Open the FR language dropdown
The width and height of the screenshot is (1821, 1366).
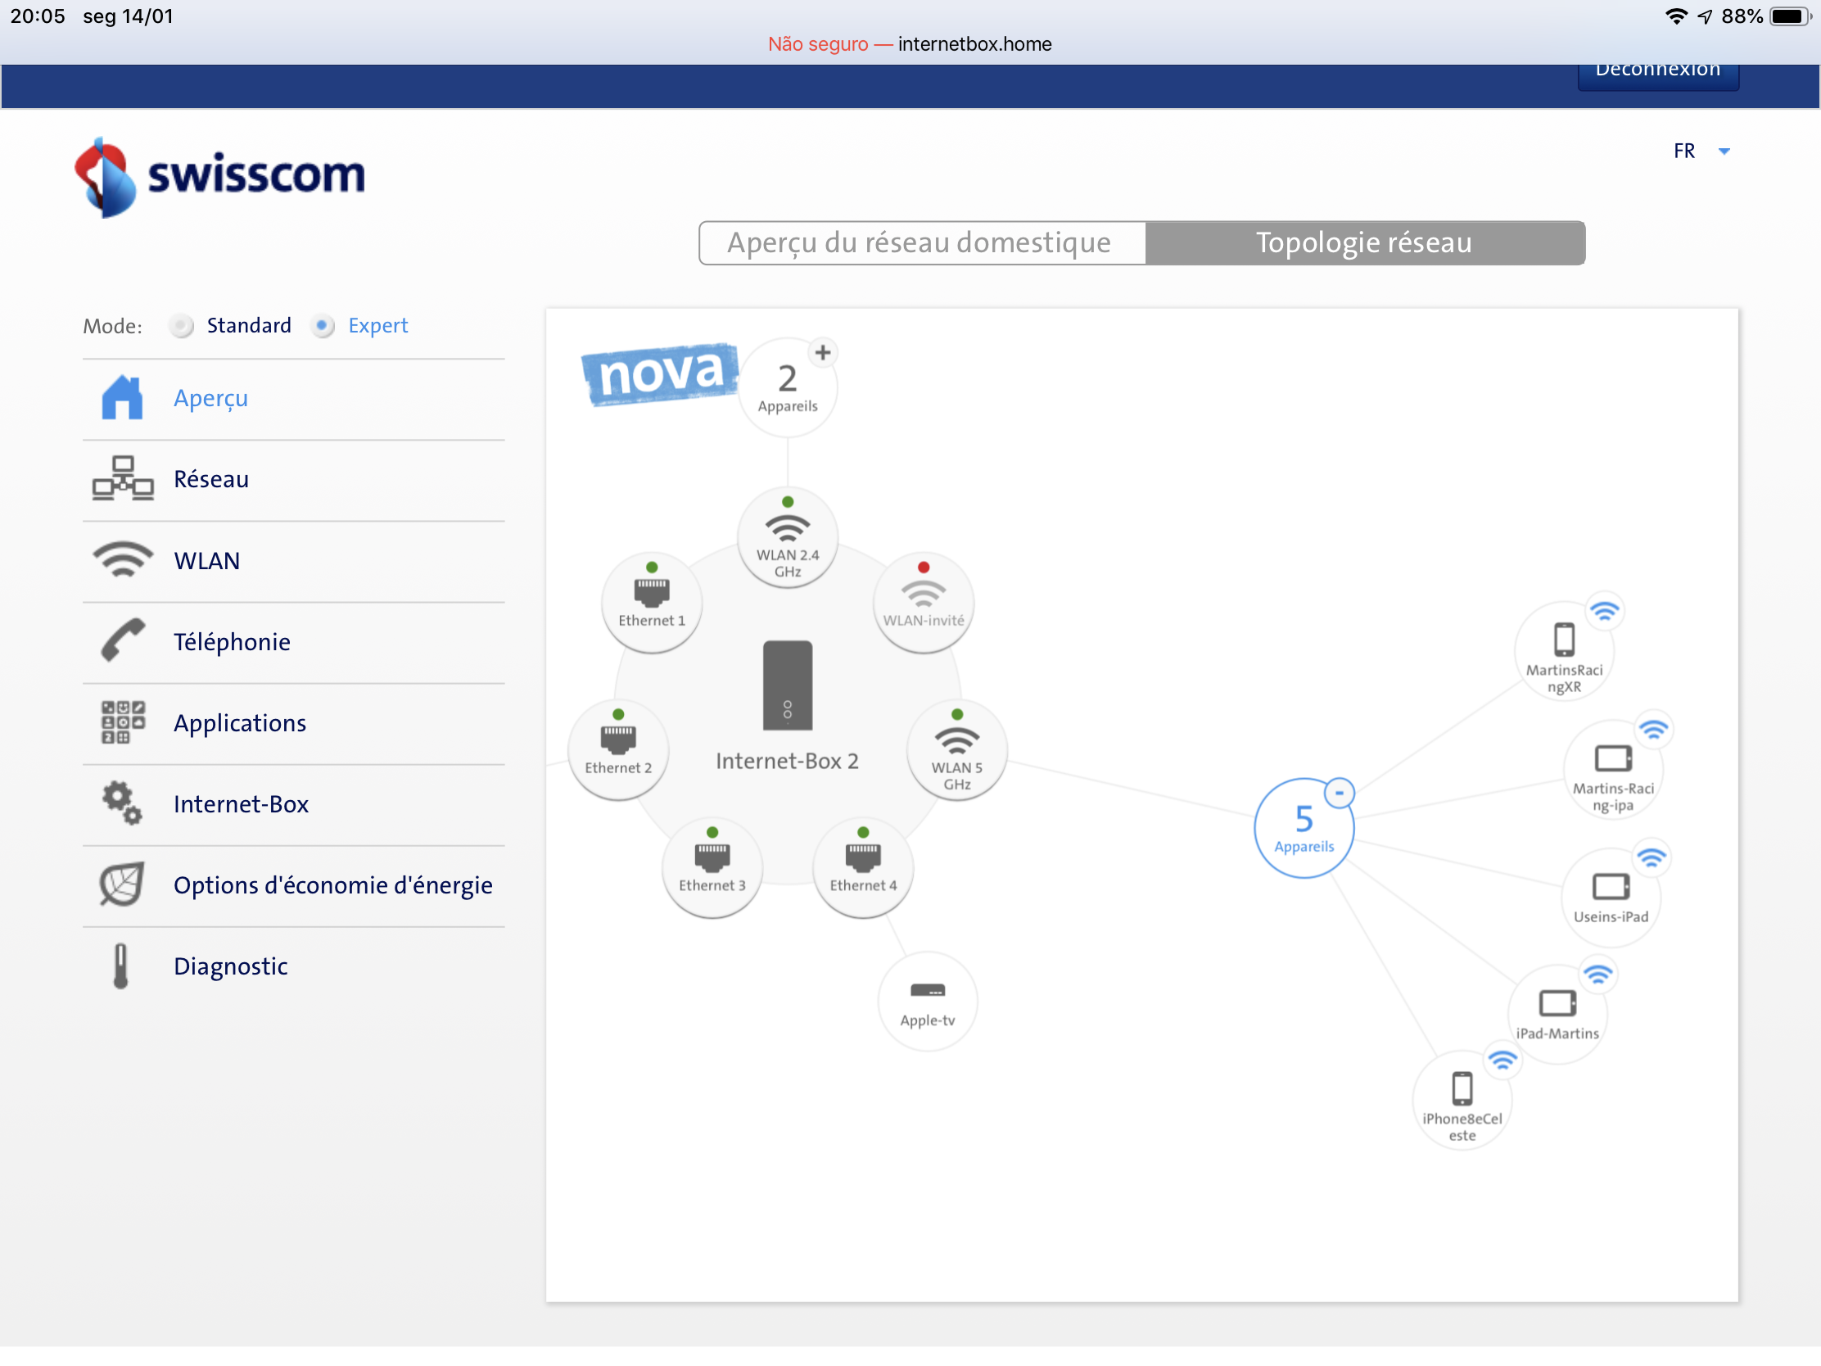(x=1701, y=152)
